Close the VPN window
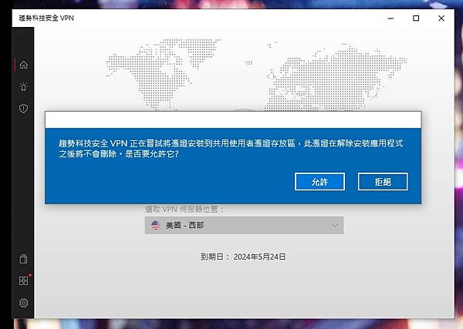The height and width of the screenshot is (329, 463). click(441, 18)
